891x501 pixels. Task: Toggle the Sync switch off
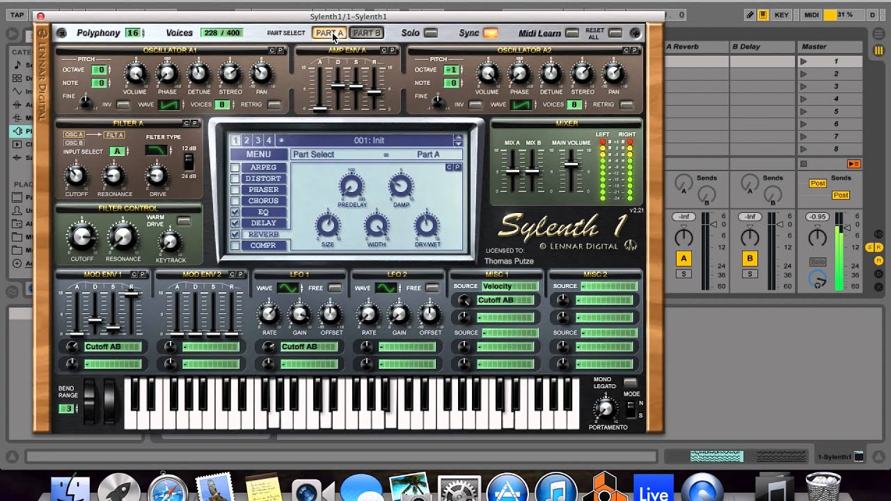[x=491, y=33]
